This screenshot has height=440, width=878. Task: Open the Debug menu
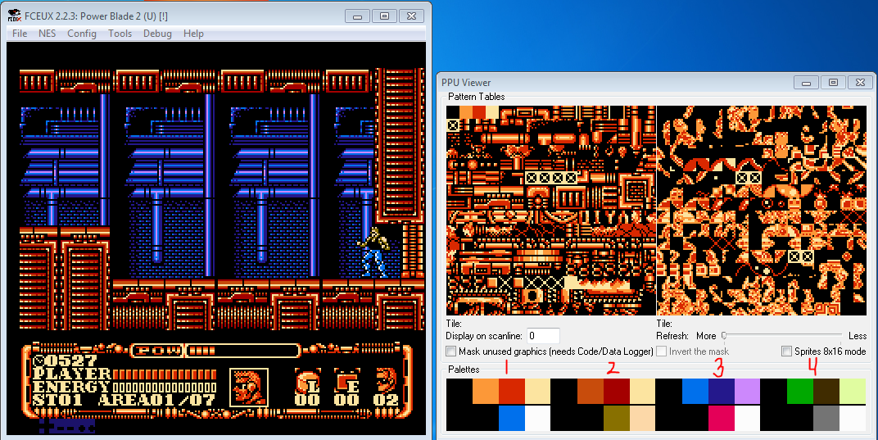[x=157, y=34]
